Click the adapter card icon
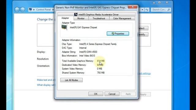This screenshot has height=110, width=196. pos(65,27)
